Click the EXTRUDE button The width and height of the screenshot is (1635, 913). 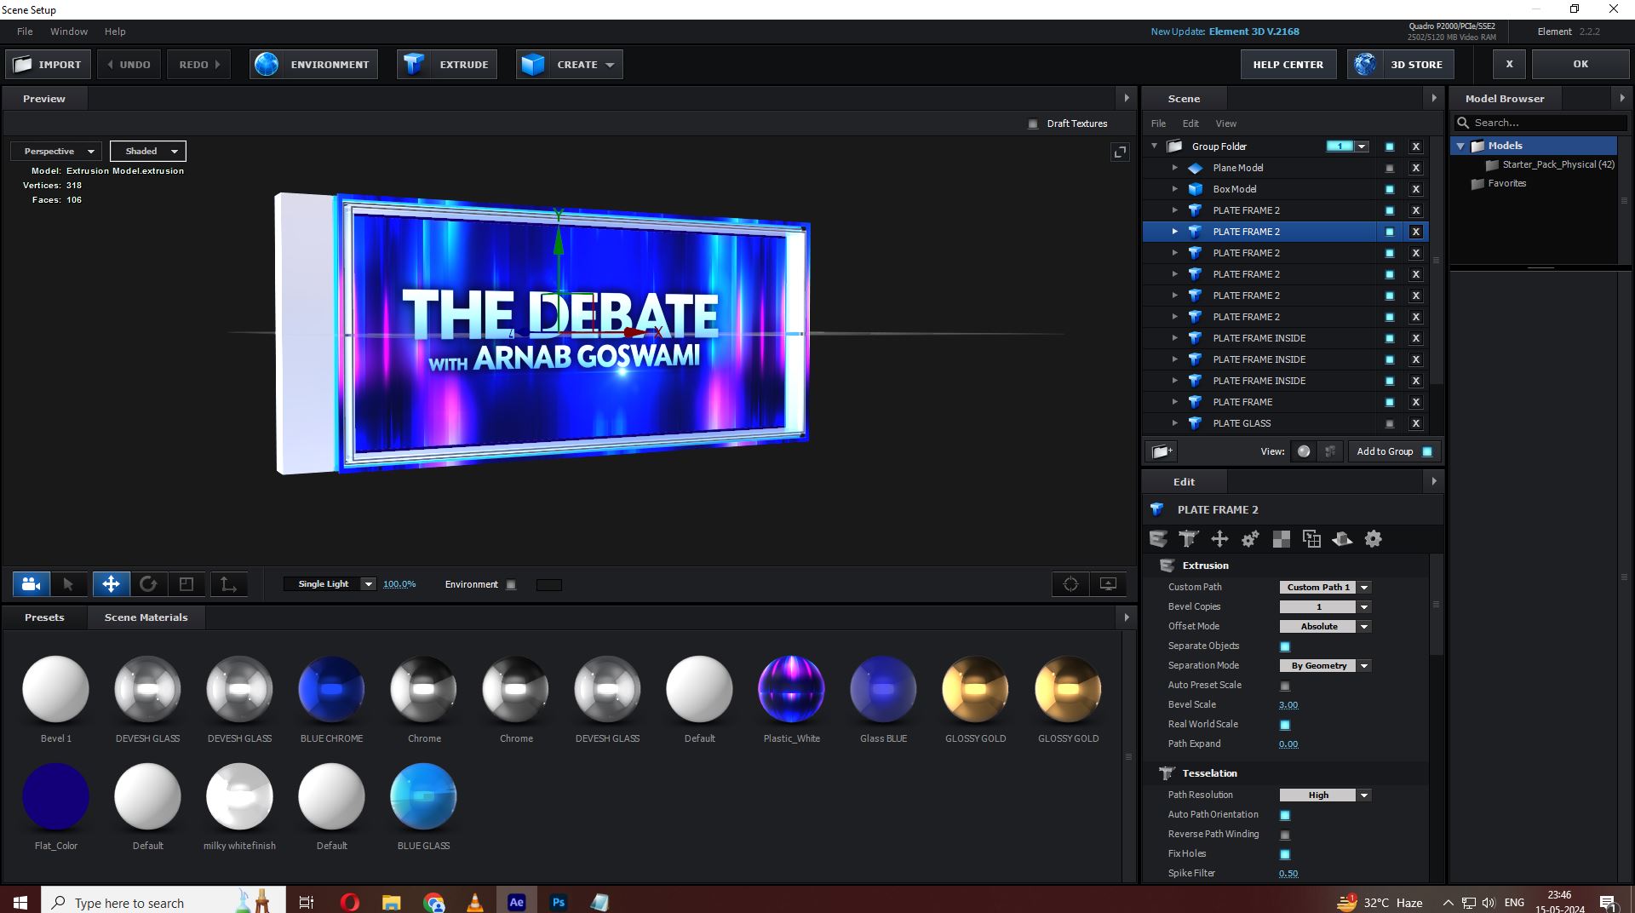click(447, 65)
